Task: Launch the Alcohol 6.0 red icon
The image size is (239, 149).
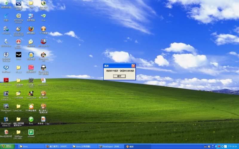Action: tap(43, 43)
